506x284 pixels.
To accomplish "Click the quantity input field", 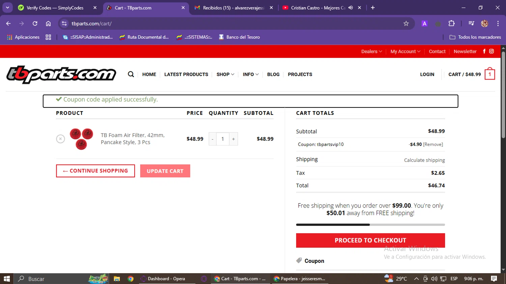I will tap(223, 139).
